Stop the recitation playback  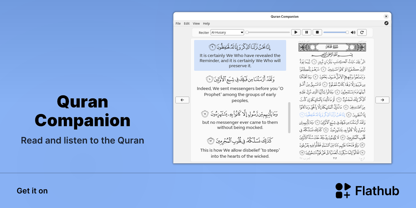click(x=317, y=32)
